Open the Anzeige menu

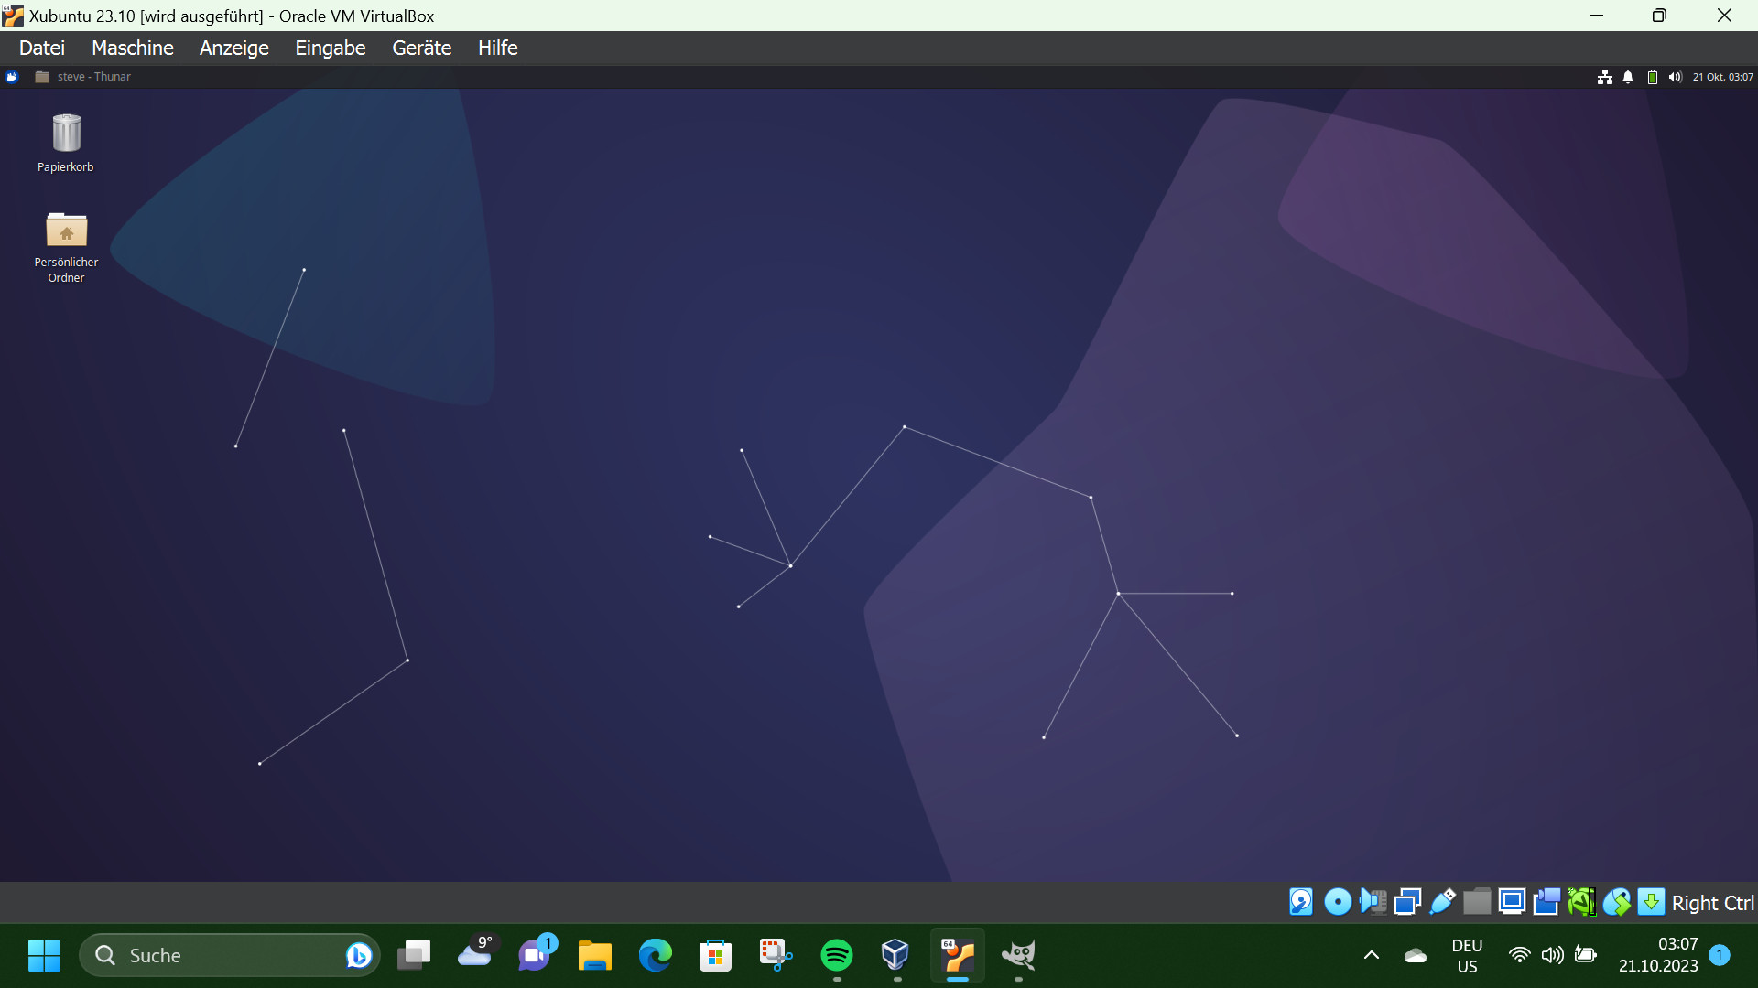click(x=233, y=48)
